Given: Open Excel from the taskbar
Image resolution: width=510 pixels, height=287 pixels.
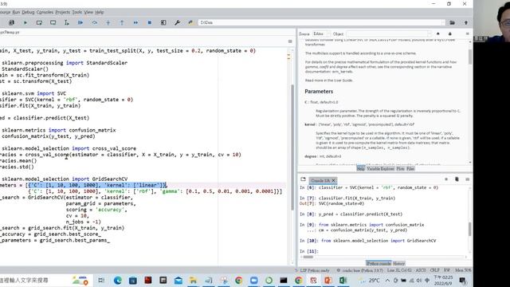Looking at the screenshot, I should [343, 280].
